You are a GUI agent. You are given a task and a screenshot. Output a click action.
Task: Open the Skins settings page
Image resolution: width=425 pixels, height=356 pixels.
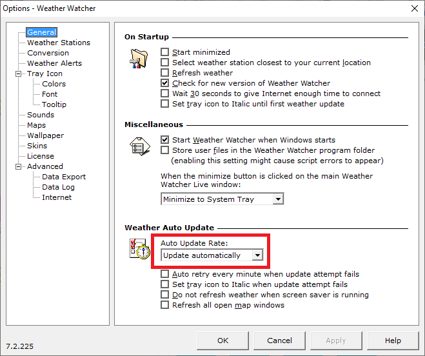point(37,146)
